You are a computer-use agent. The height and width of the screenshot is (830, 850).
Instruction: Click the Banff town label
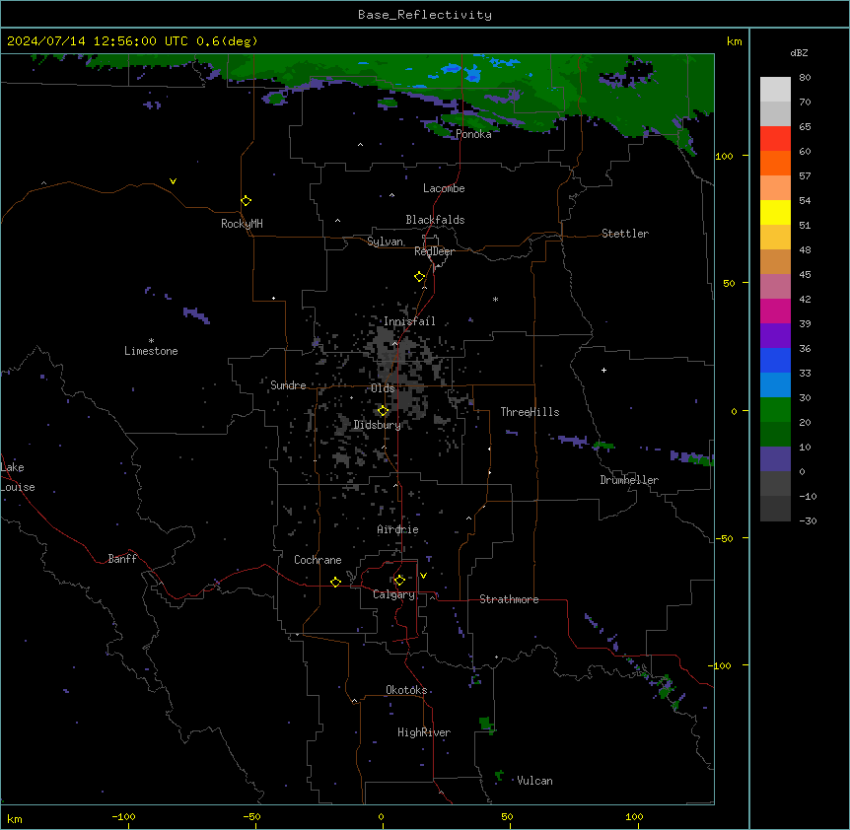(x=122, y=559)
